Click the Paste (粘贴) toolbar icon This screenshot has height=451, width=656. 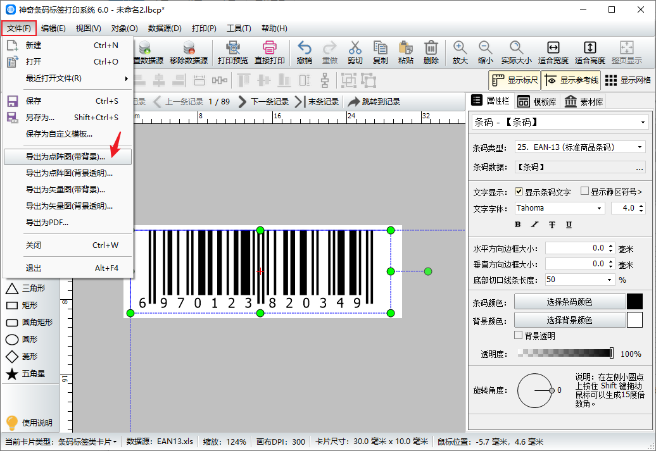coord(405,53)
